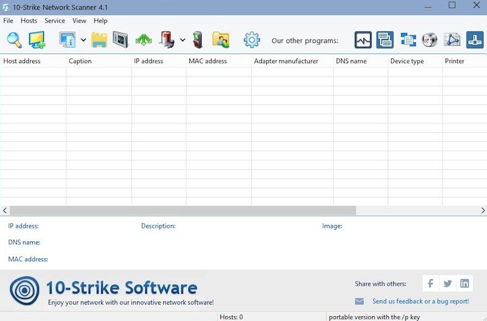
Task: Open the inventory calculator-style program icon
Action: pos(385,40)
